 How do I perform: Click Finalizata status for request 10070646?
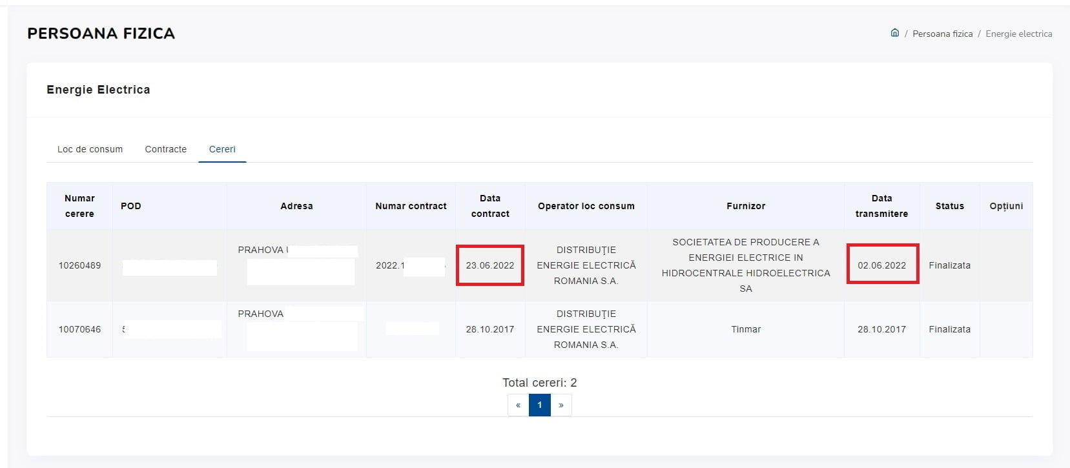[949, 329]
